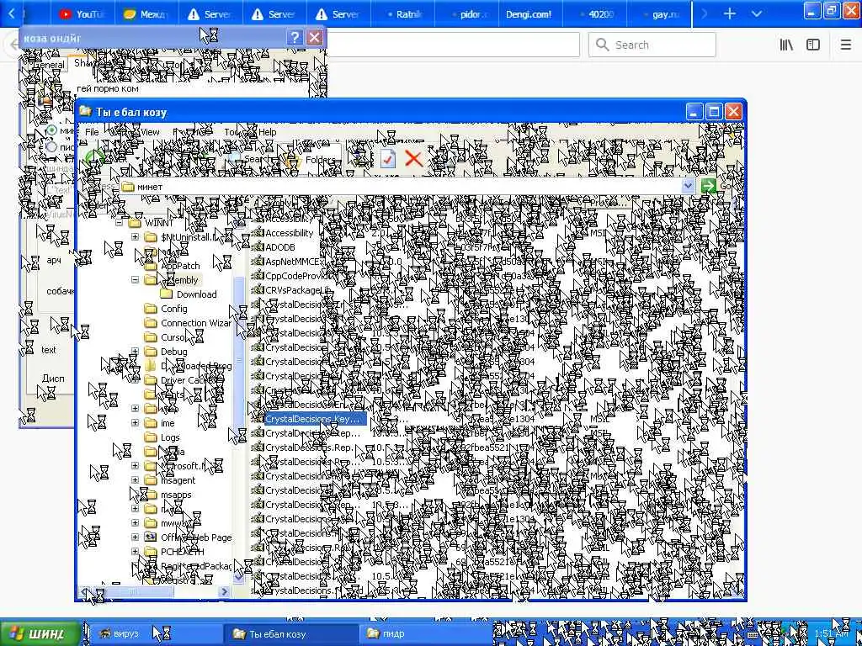This screenshot has width=862, height=646.
Task: Click the Firefox tab strip left arrow
Action: tap(12, 13)
